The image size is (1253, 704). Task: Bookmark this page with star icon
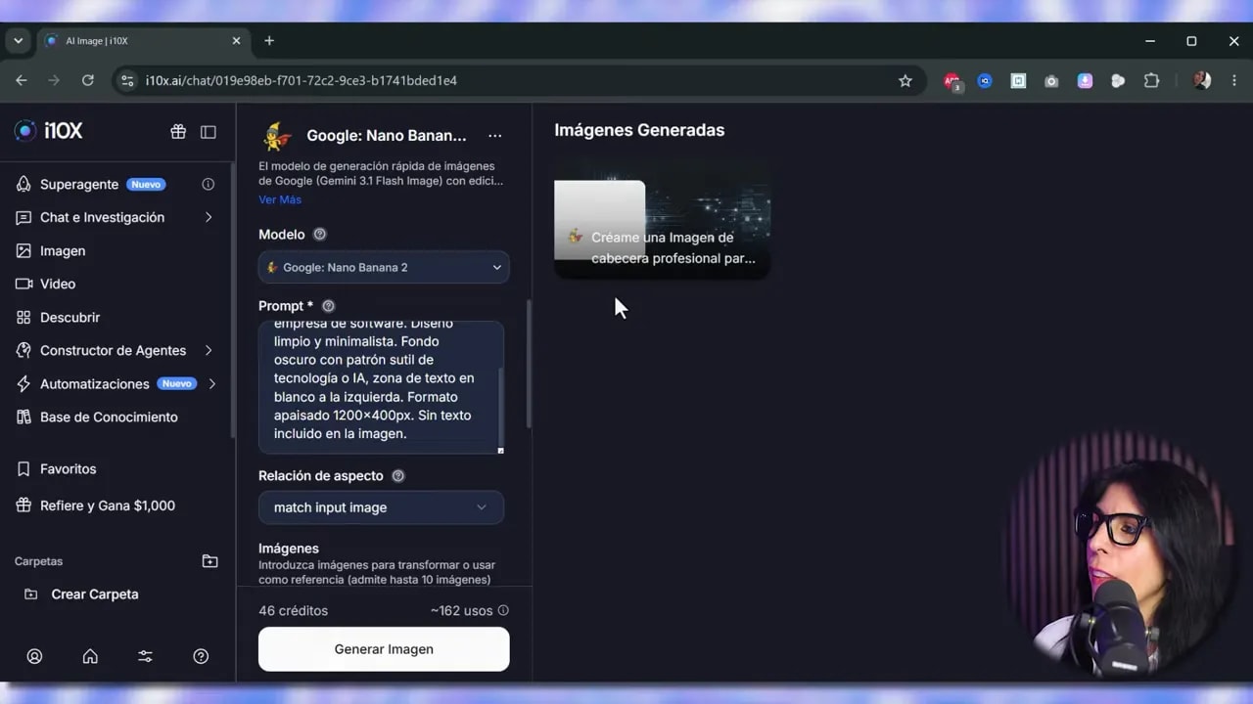coord(905,80)
